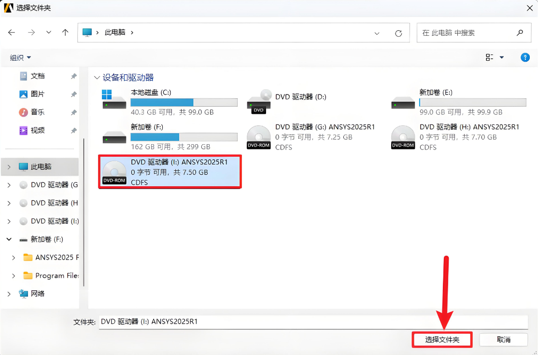Open 图片 in quick access
538x355 pixels.
coord(37,94)
